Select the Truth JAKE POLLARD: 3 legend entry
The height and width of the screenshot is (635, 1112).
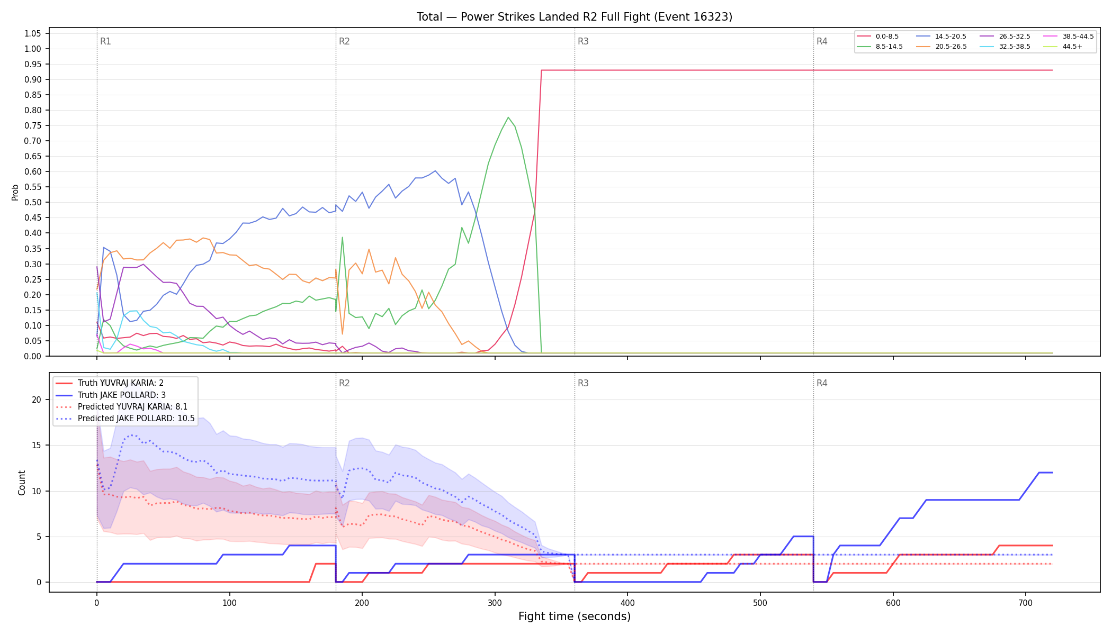(x=122, y=395)
